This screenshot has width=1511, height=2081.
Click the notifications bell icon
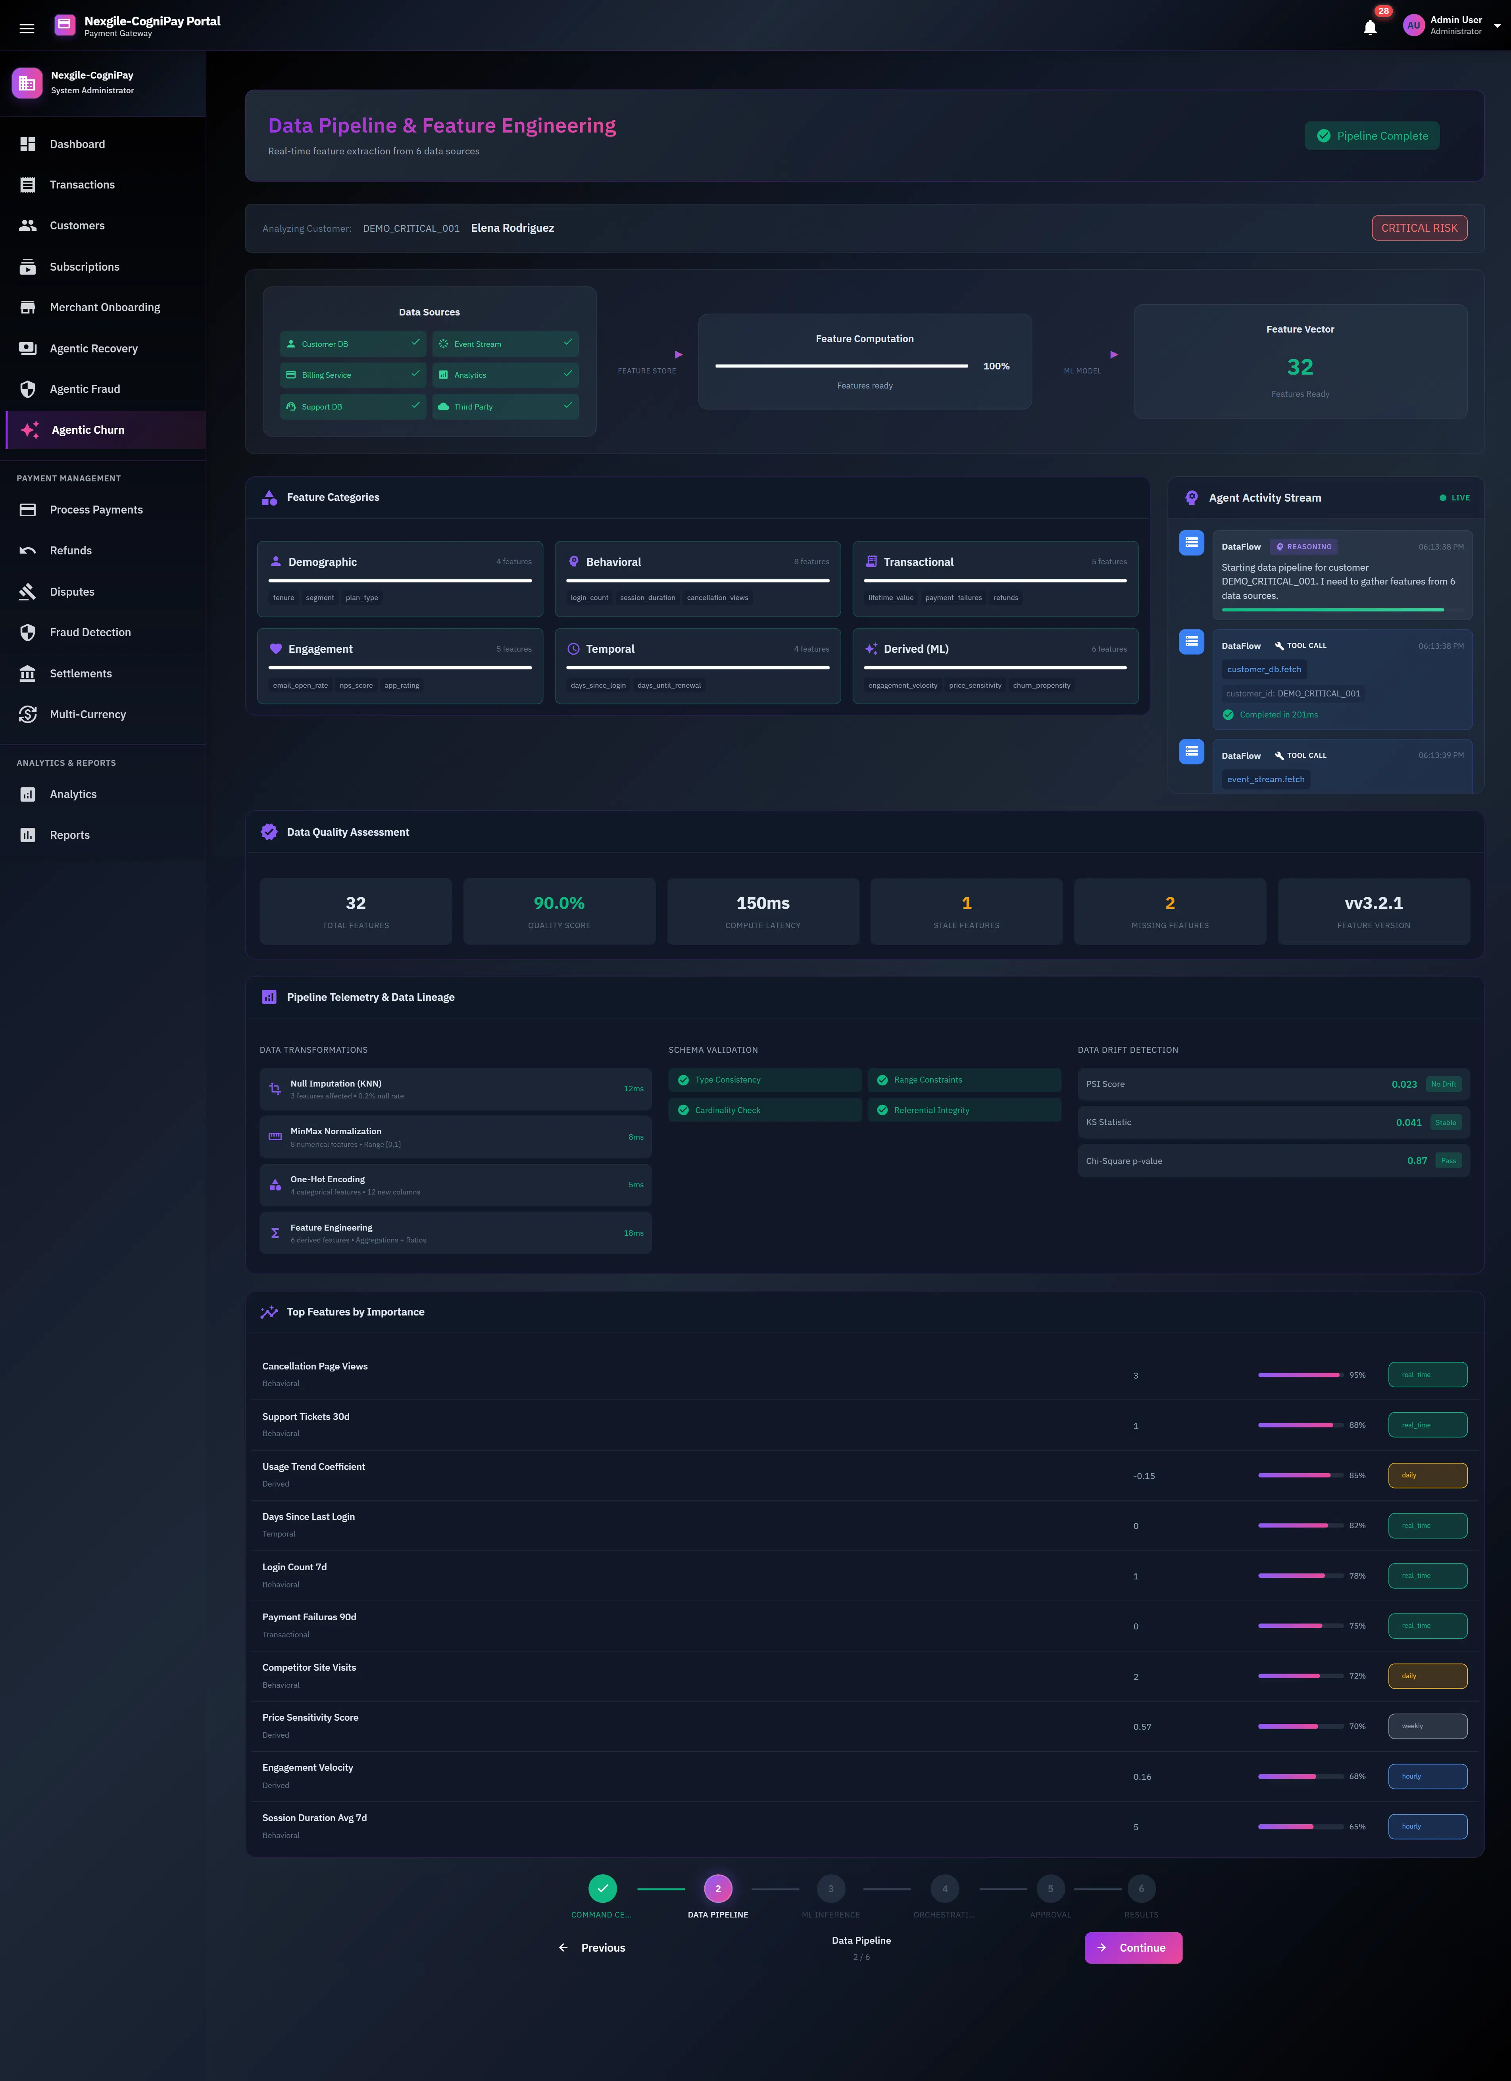pos(1369,26)
